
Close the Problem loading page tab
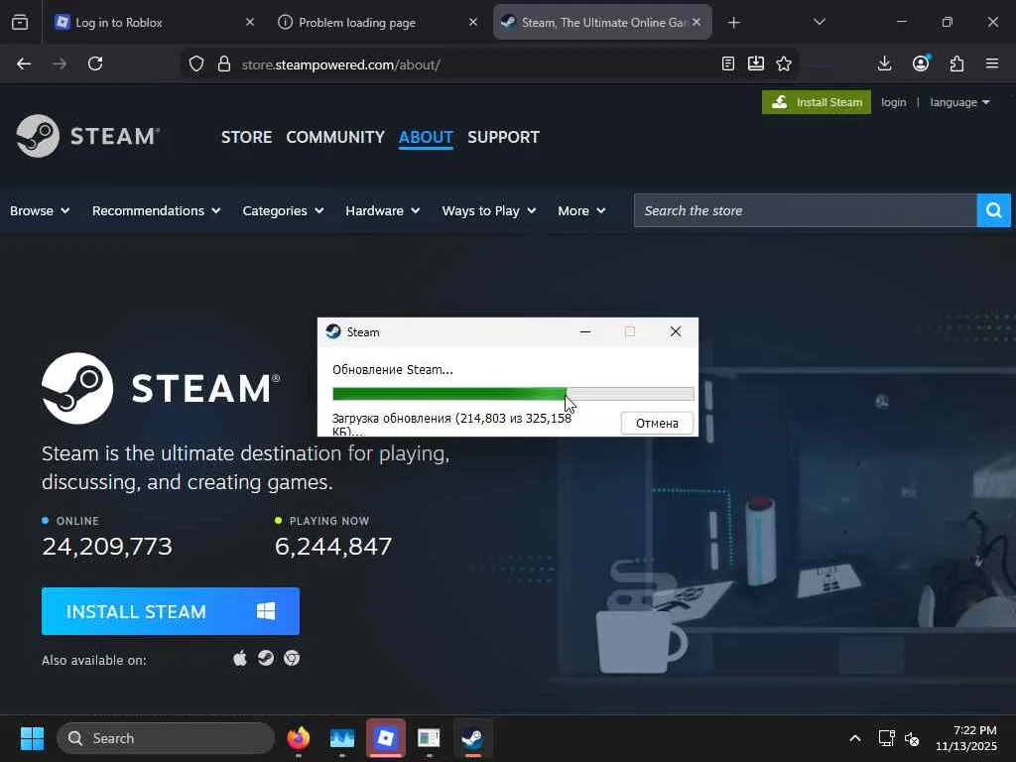click(x=473, y=22)
